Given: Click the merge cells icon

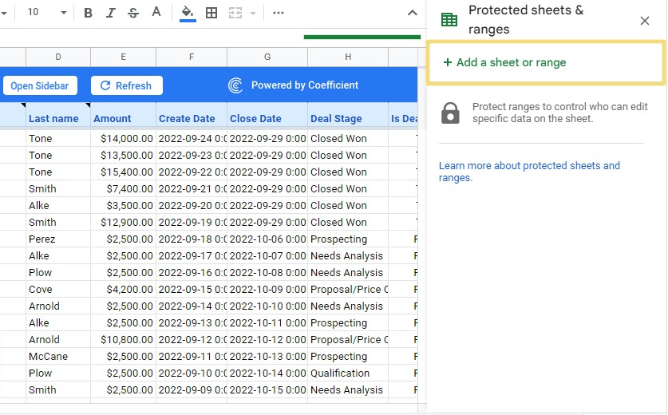Looking at the screenshot, I should (235, 13).
